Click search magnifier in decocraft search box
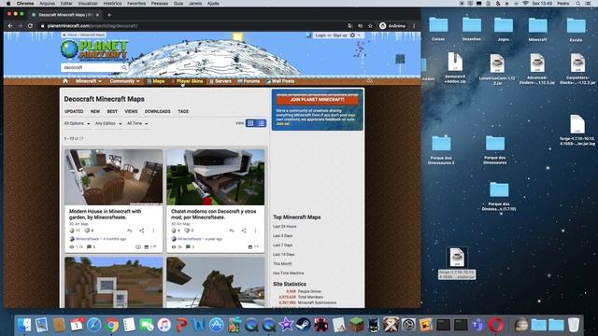Viewport: 598px width, 336px height. click(x=124, y=67)
